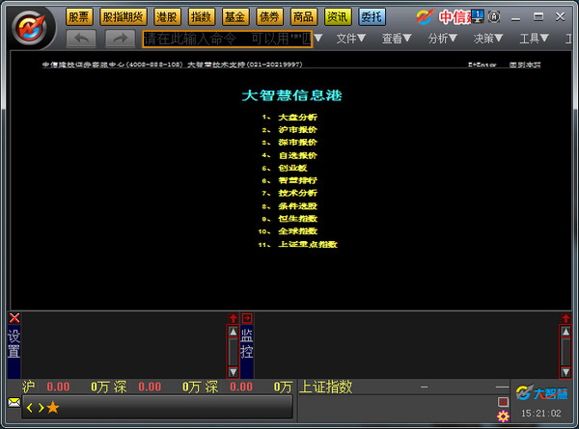Close the application window
Screen dimensions: 579x429
(560, 16)
